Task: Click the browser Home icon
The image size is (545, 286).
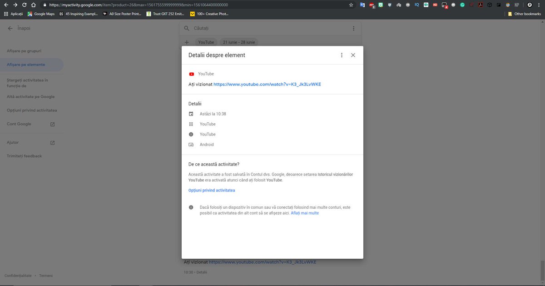Action: coord(33,5)
